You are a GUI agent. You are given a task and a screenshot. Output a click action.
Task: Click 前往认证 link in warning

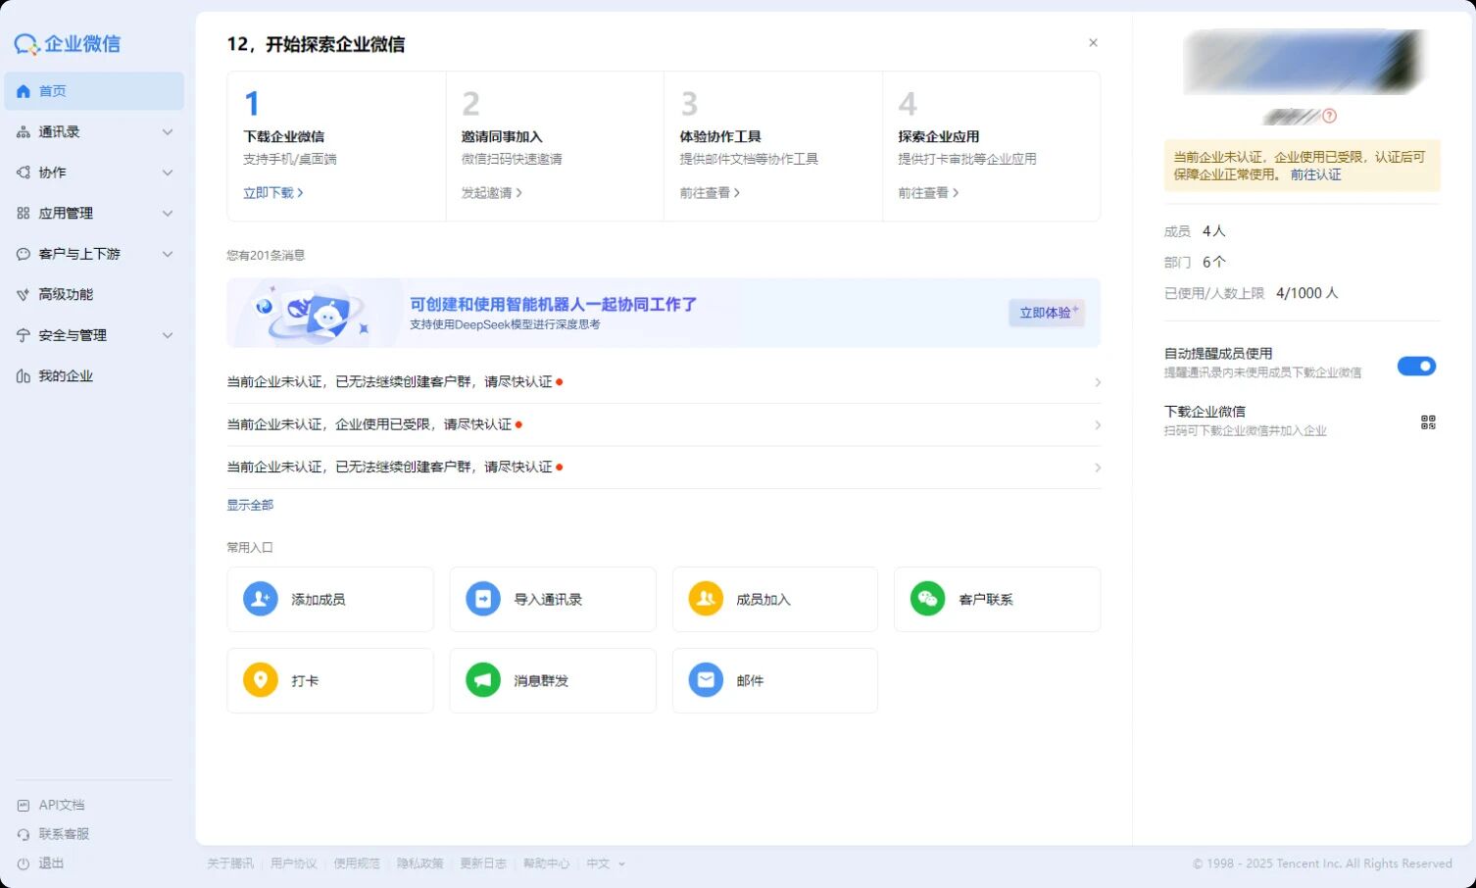tap(1315, 174)
